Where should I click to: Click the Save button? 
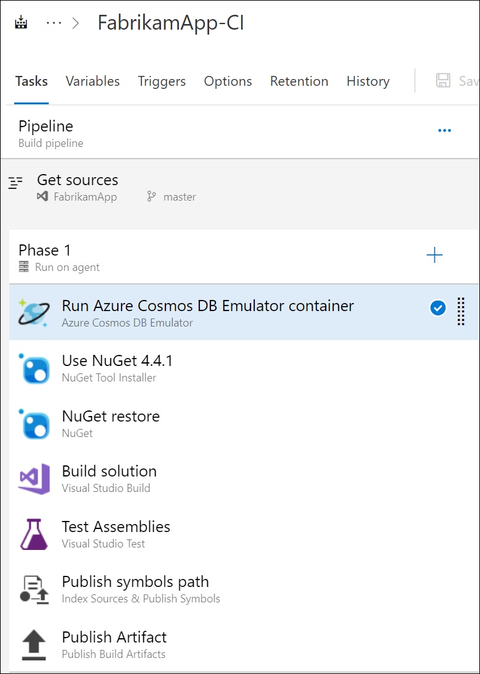tap(458, 81)
